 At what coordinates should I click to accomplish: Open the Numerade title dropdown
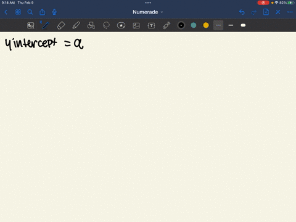[148, 12]
